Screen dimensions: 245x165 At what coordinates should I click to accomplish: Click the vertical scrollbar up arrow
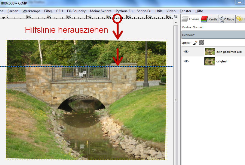coord(176,22)
